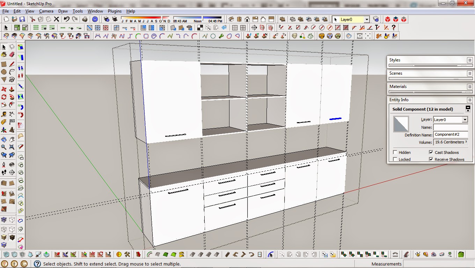475x268 pixels.
Task: Toggle the shadows display icon in shadow toolbar
Action: [x=115, y=19]
